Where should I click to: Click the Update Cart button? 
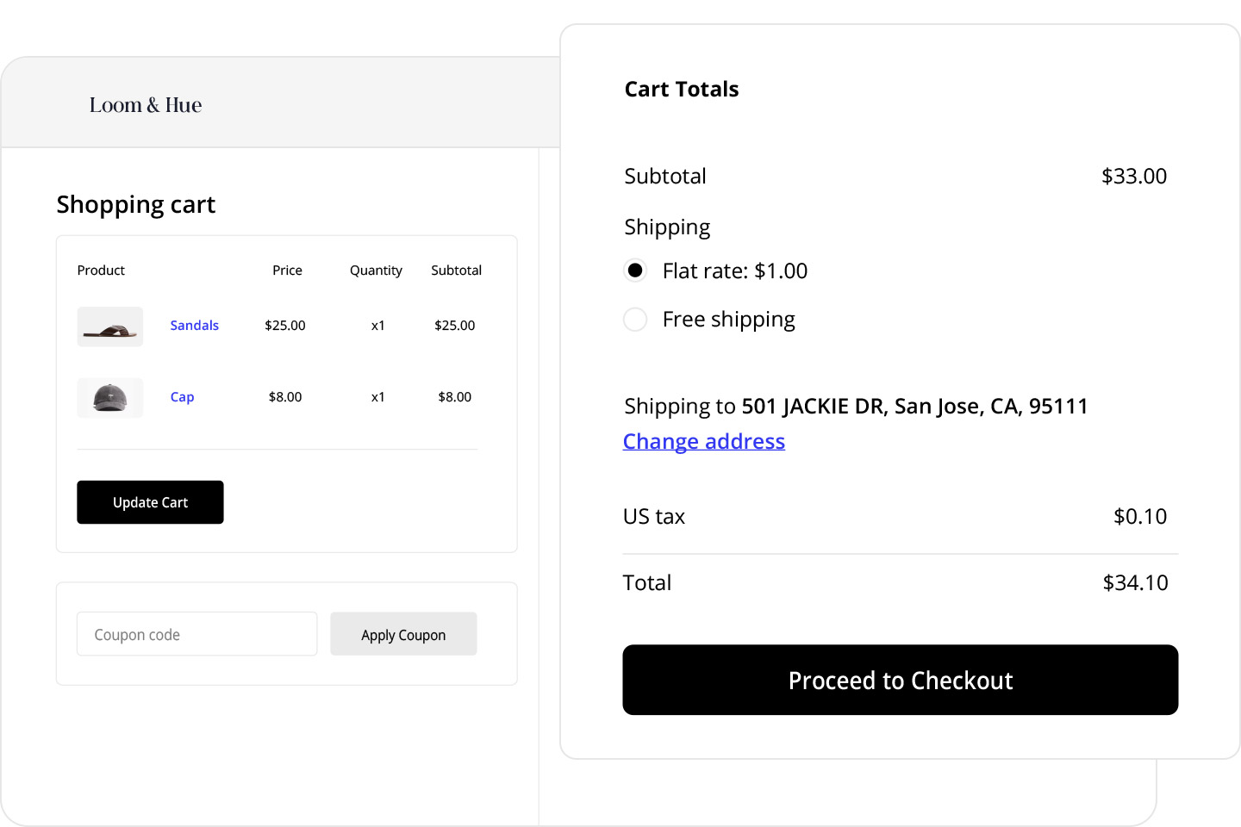[x=150, y=501]
